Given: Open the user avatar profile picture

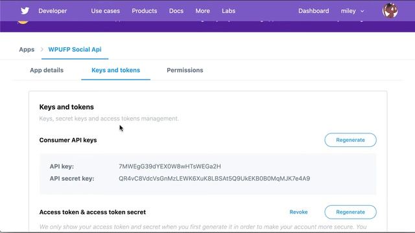Looking at the screenshot, I should [390, 11].
